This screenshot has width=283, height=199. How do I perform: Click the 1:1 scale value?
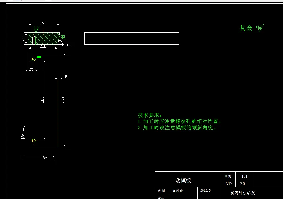tap(244, 176)
